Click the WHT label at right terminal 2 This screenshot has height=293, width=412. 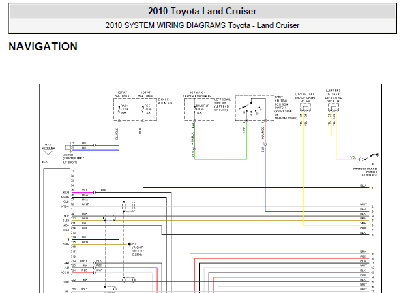[x=363, y=204]
